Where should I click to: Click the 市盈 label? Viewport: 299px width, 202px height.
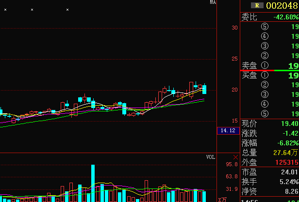pos(249,172)
